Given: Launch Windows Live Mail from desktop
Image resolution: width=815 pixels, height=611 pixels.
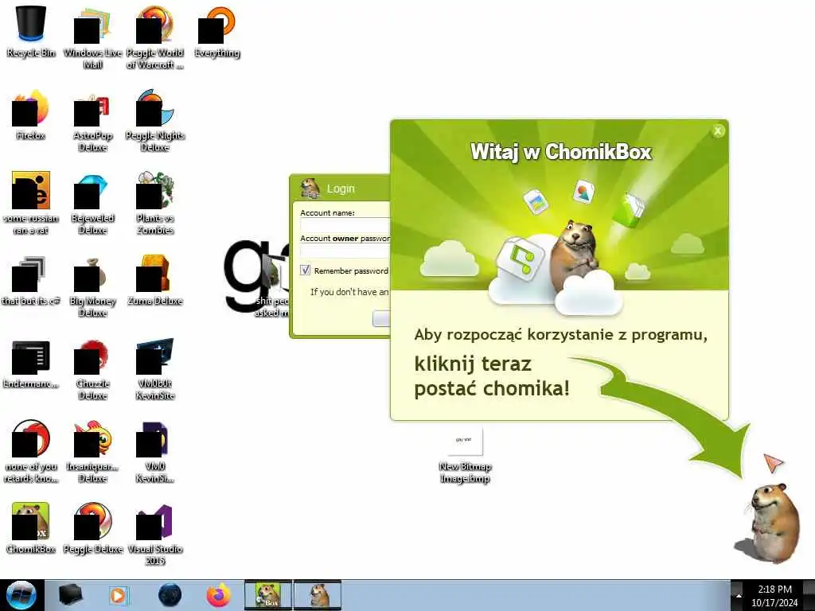Looking at the screenshot, I should 92,37.
